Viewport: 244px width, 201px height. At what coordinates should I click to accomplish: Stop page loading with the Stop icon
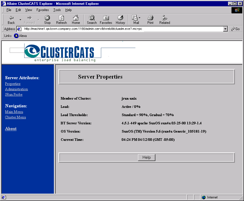pyautogui.click(x=47, y=18)
